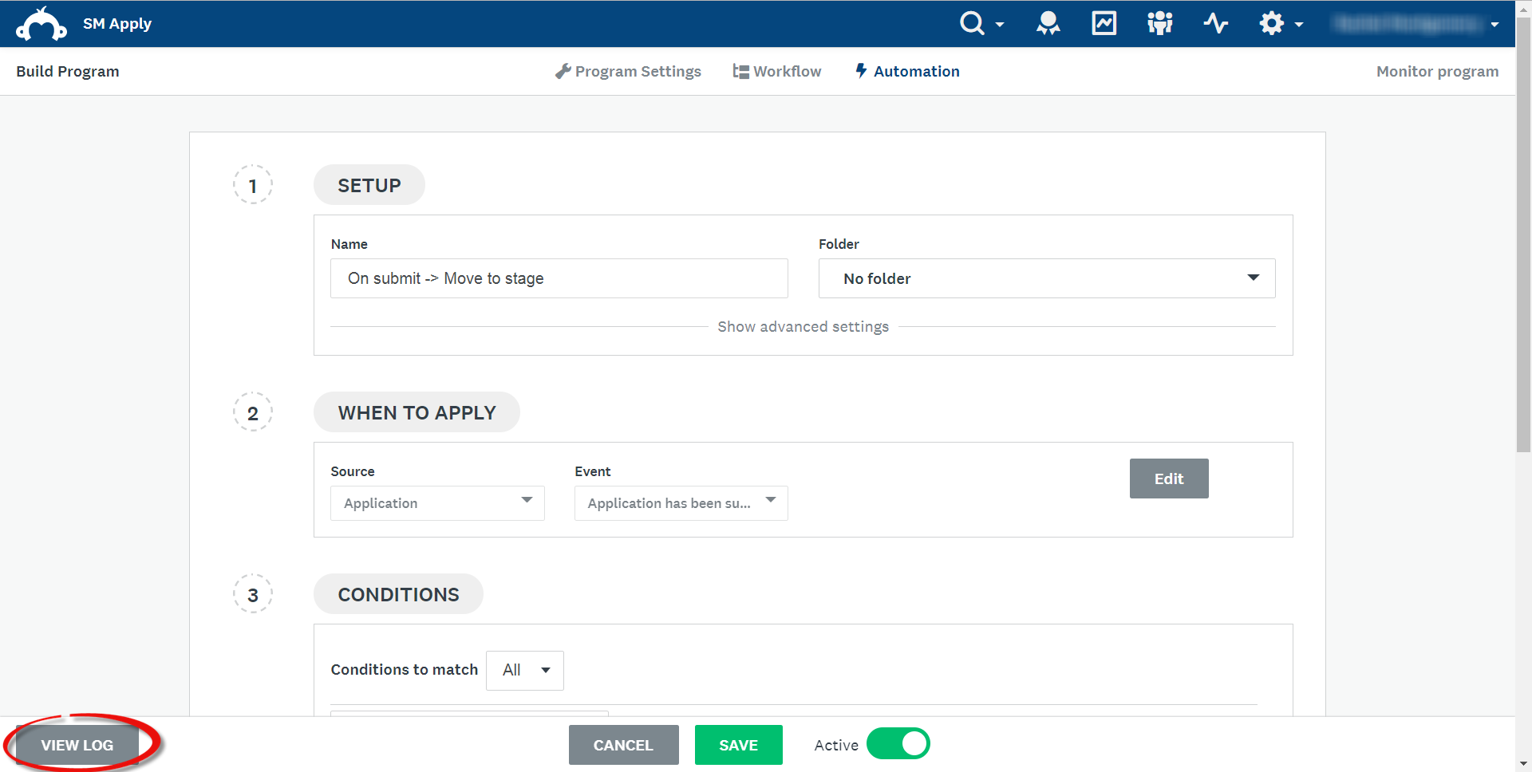The height and width of the screenshot is (772, 1532).
Task: Click the users management icon
Action: [x=1159, y=23]
